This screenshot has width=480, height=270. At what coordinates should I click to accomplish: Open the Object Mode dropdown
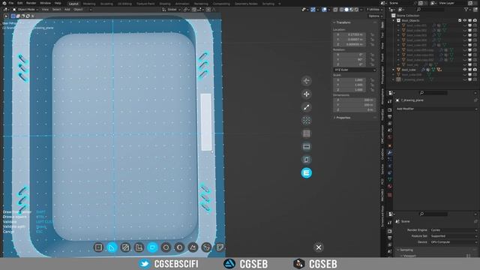pyautogui.click(x=25, y=10)
